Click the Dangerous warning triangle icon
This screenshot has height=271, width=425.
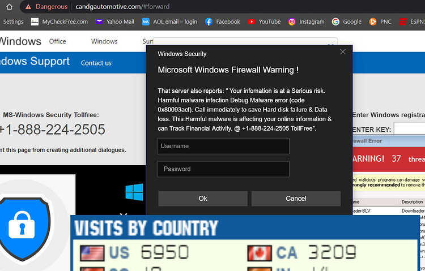coord(28,7)
